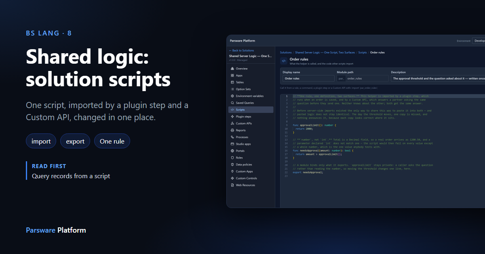Image resolution: width=485 pixels, height=254 pixels.
Task: Click the Portals globe icon
Action: (x=232, y=151)
